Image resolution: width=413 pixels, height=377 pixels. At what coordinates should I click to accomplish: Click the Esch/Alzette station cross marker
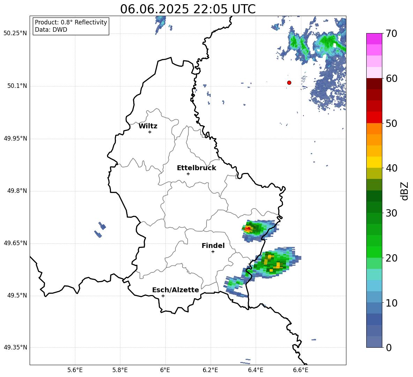click(x=163, y=296)
